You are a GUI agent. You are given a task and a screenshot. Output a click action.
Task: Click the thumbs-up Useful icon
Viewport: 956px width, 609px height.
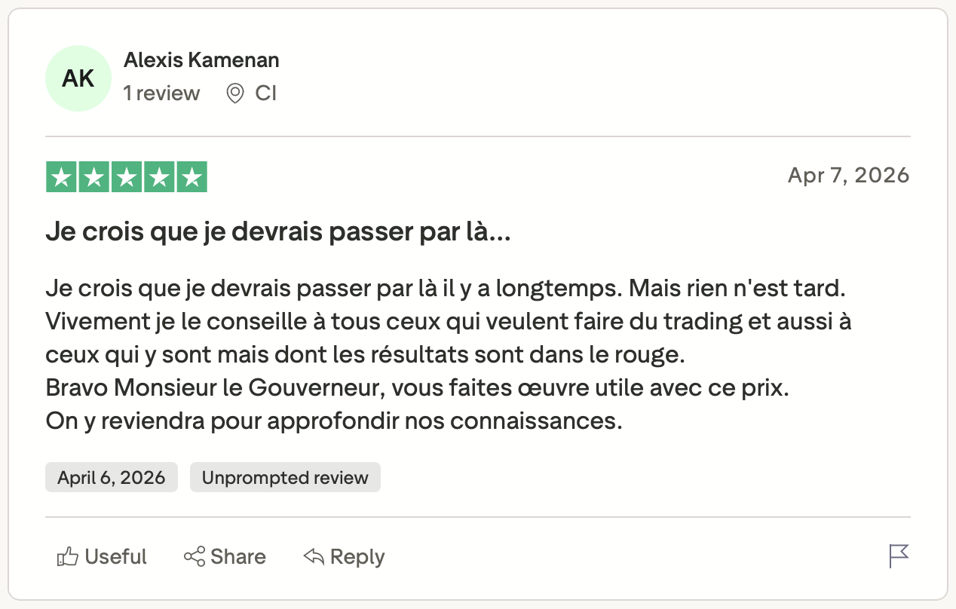point(68,557)
